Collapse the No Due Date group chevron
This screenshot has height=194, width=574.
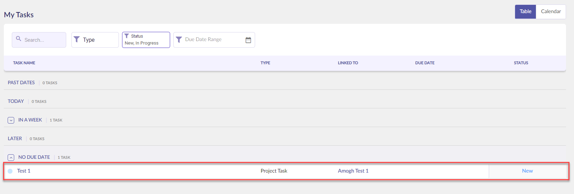tap(11, 157)
